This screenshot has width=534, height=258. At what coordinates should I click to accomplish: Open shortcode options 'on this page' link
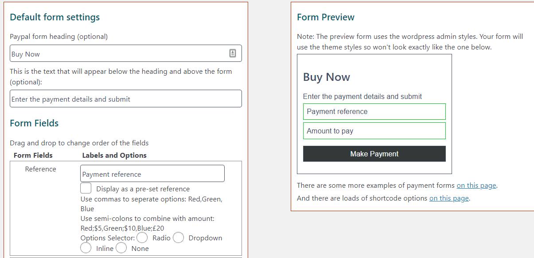449,198
